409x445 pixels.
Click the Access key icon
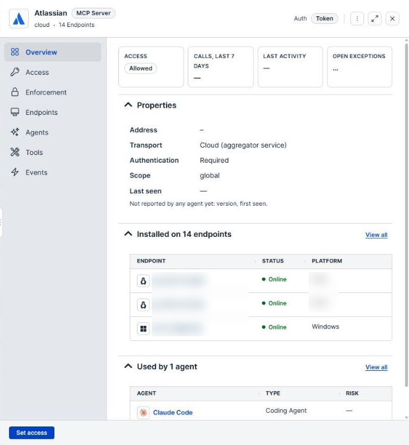15,72
